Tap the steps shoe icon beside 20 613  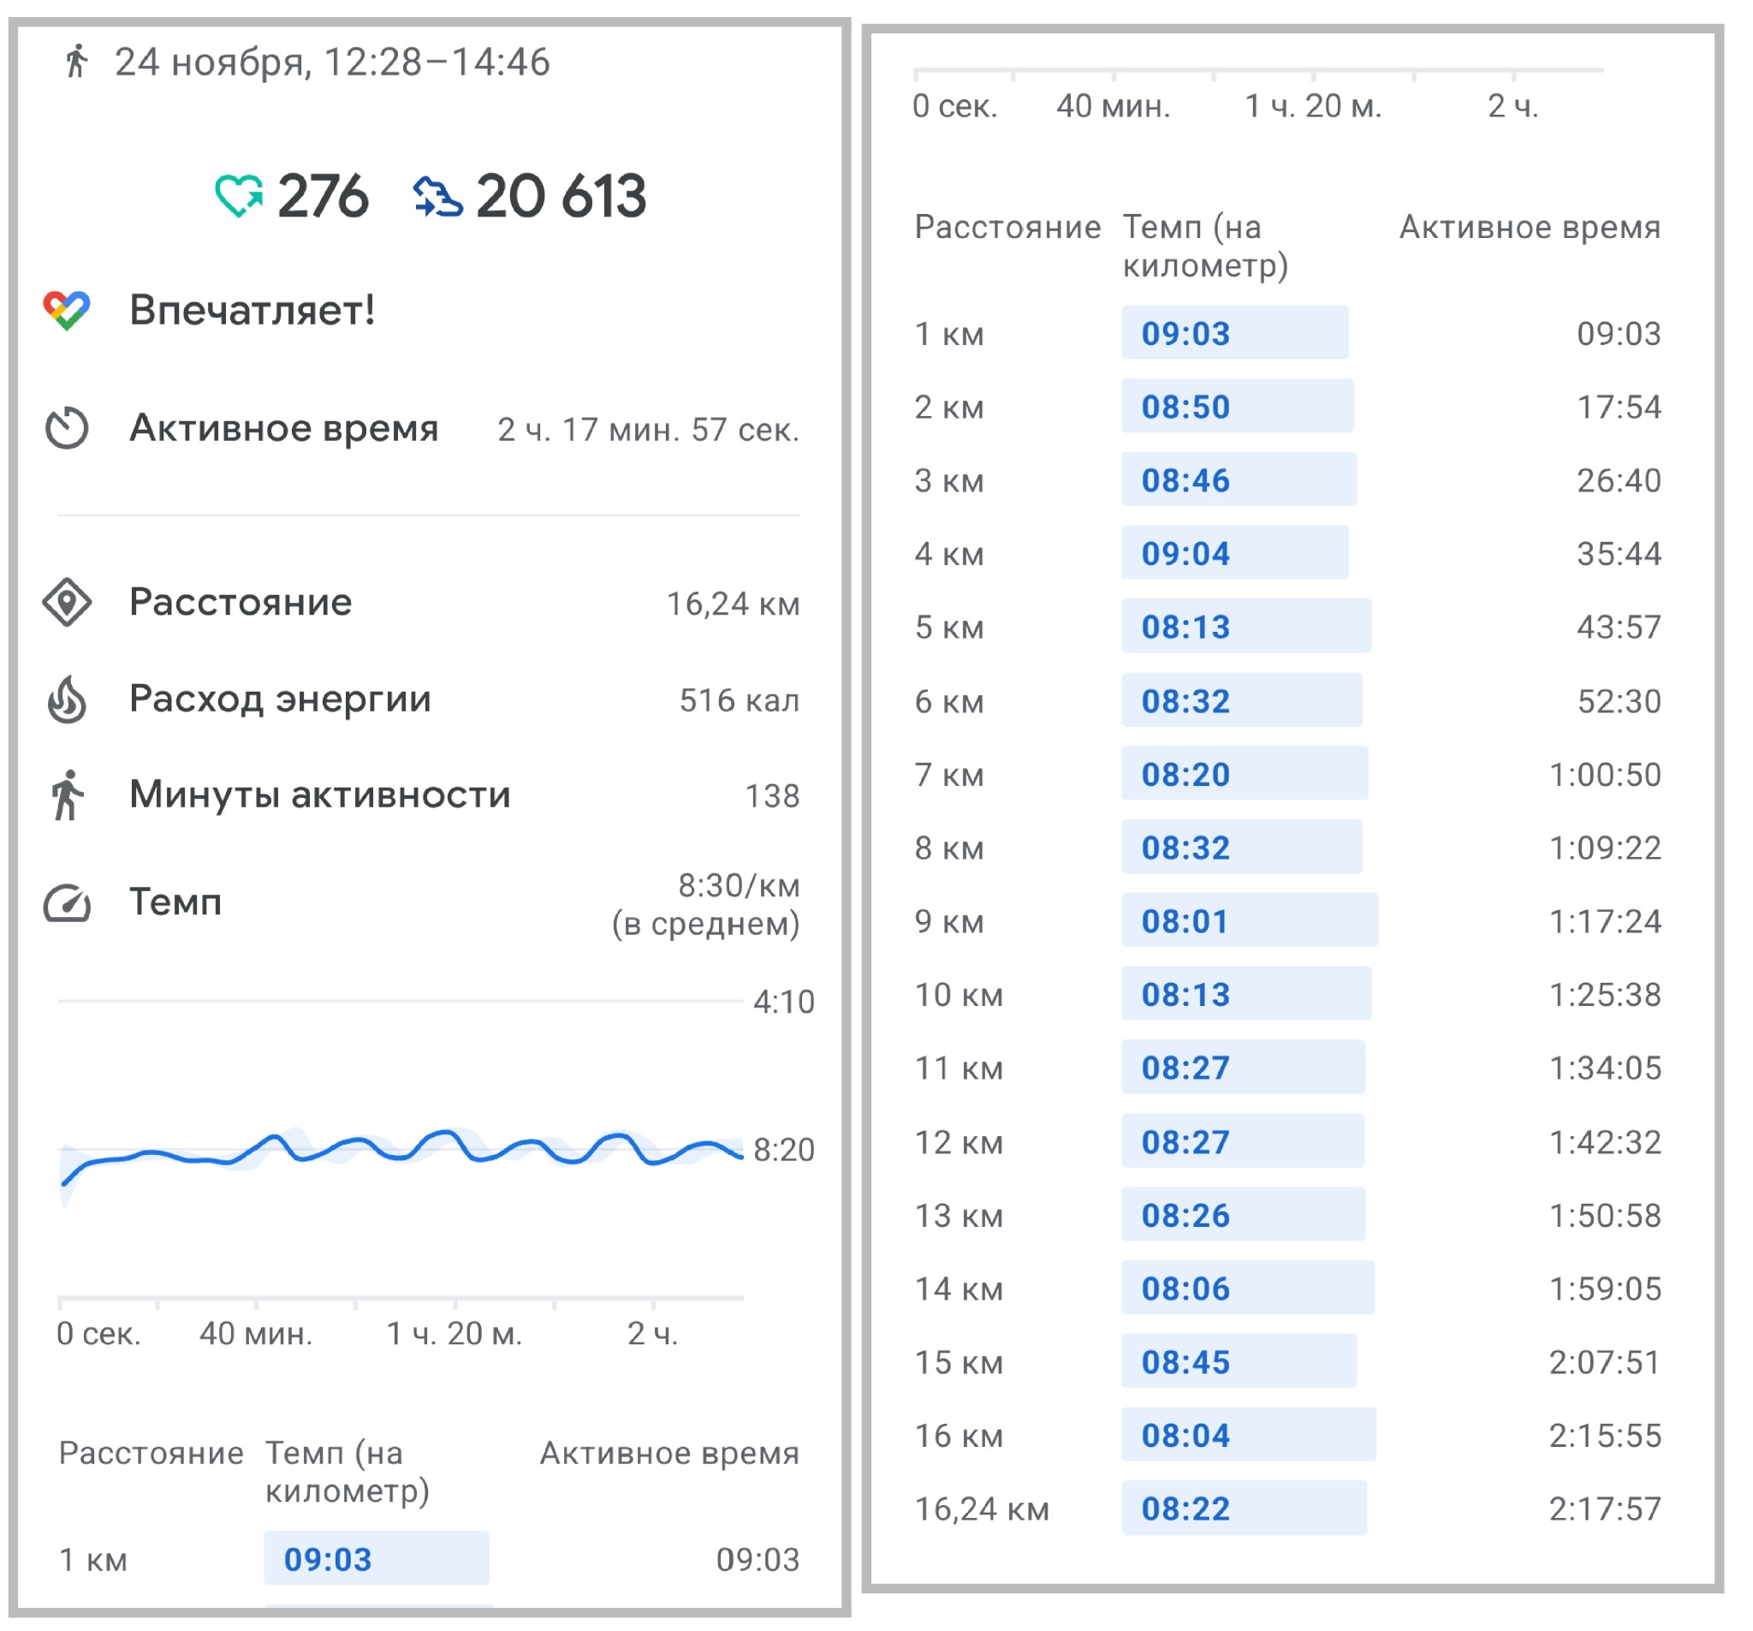pos(437,197)
